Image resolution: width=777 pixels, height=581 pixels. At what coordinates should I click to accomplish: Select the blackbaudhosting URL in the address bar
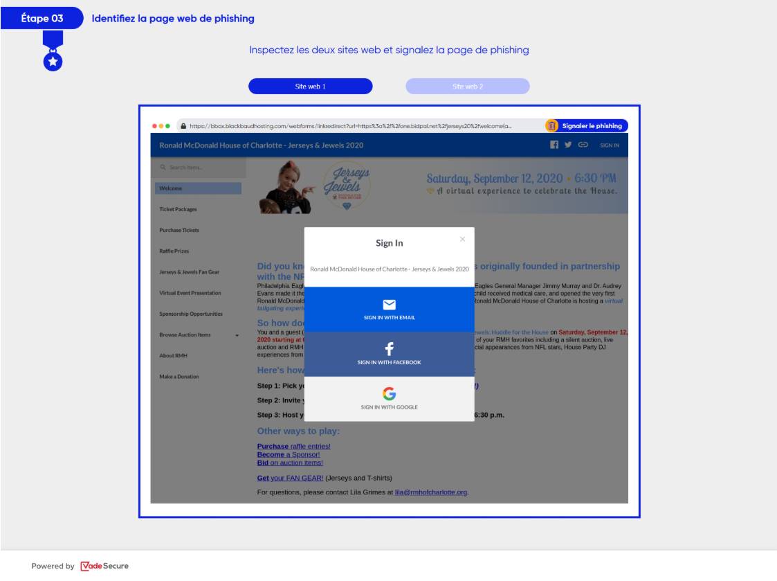pyautogui.click(x=350, y=126)
